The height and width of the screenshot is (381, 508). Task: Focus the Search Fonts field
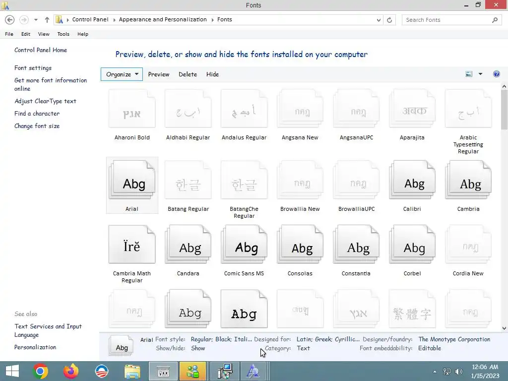pos(447,20)
